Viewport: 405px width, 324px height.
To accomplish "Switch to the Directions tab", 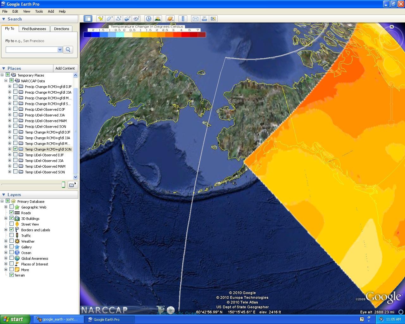I will pyautogui.click(x=61, y=29).
